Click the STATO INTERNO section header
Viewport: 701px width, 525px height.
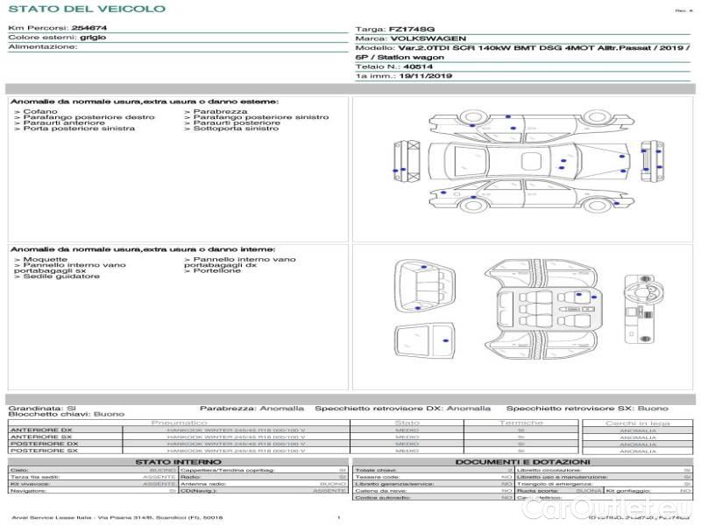(x=178, y=461)
